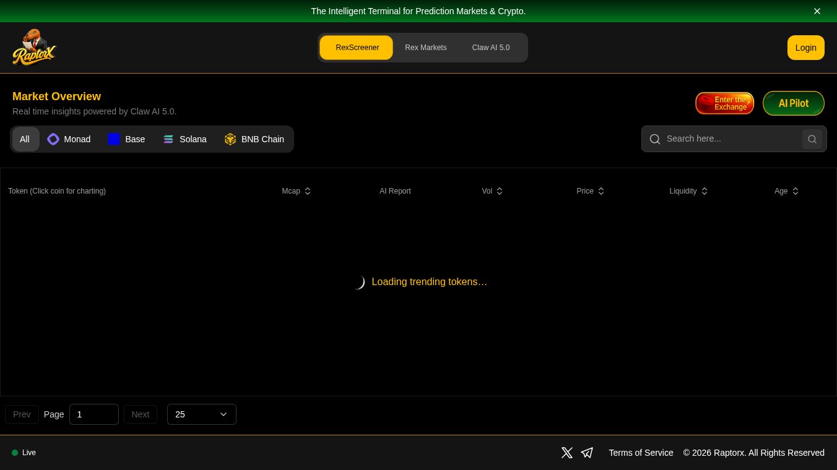
Task: Click the Enter the Exchange button
Action: pyautogui.click(x=725, y=103)
